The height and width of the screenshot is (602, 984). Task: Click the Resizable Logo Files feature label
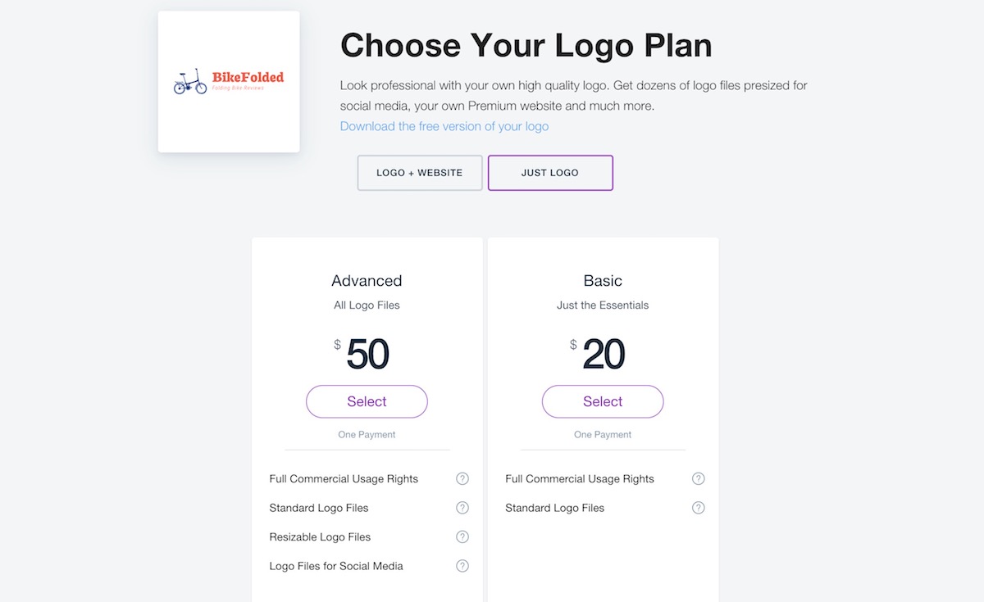[320, 537]
